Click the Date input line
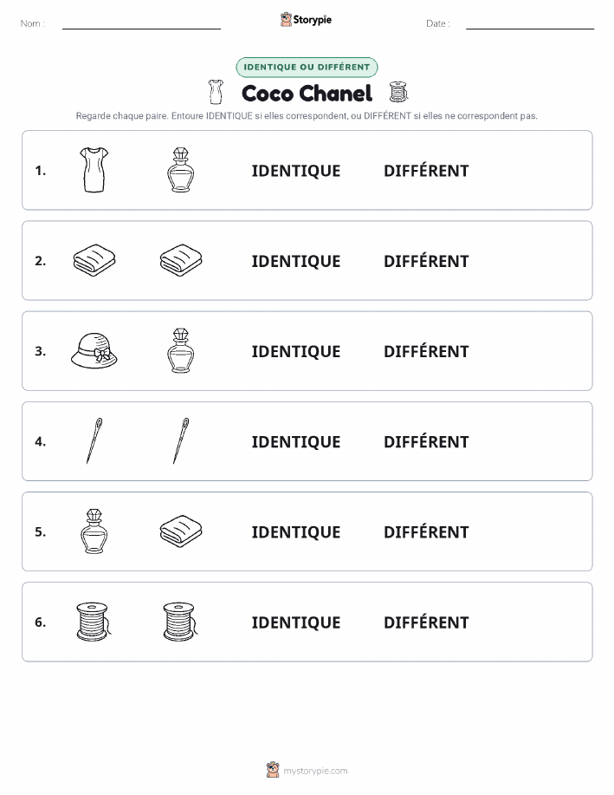Viewport: 614px width, 795px height. coord(530,25)
